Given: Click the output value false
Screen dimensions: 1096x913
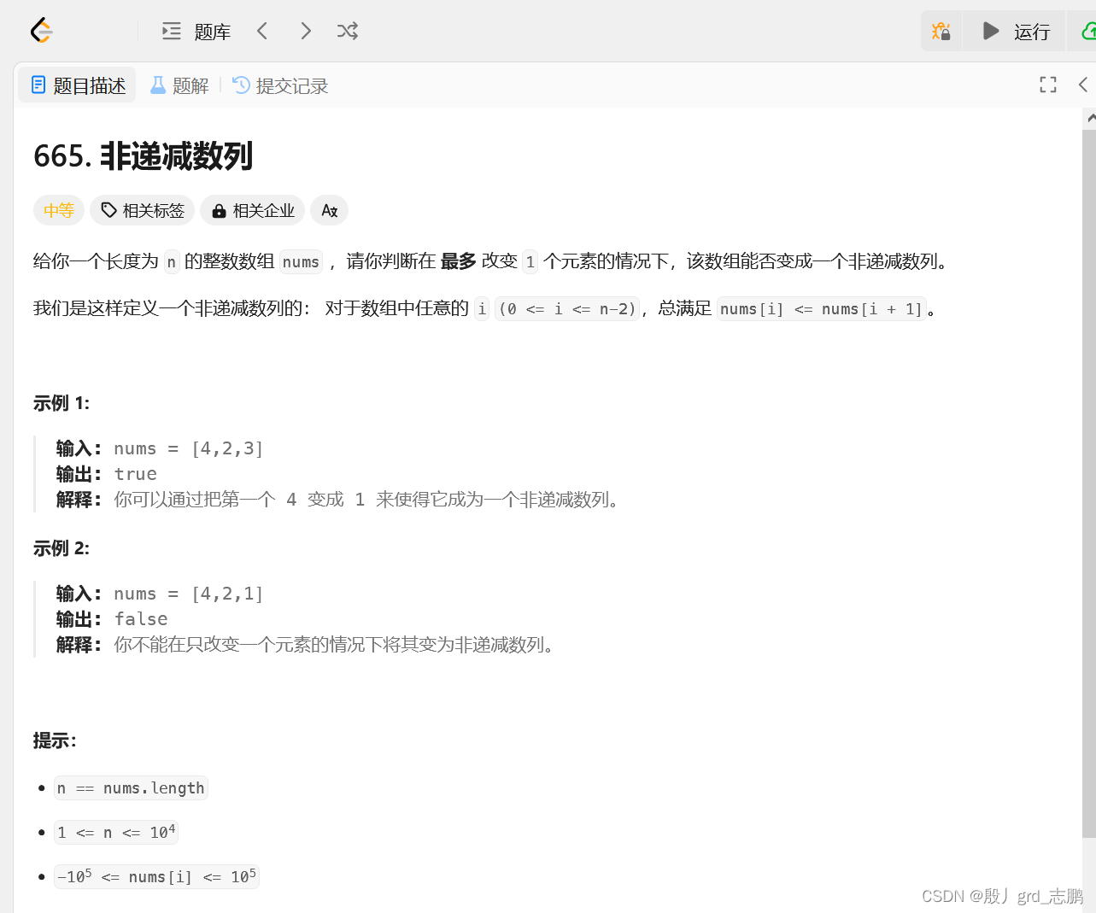Looking at the screenshot, I should pos(141,619).
